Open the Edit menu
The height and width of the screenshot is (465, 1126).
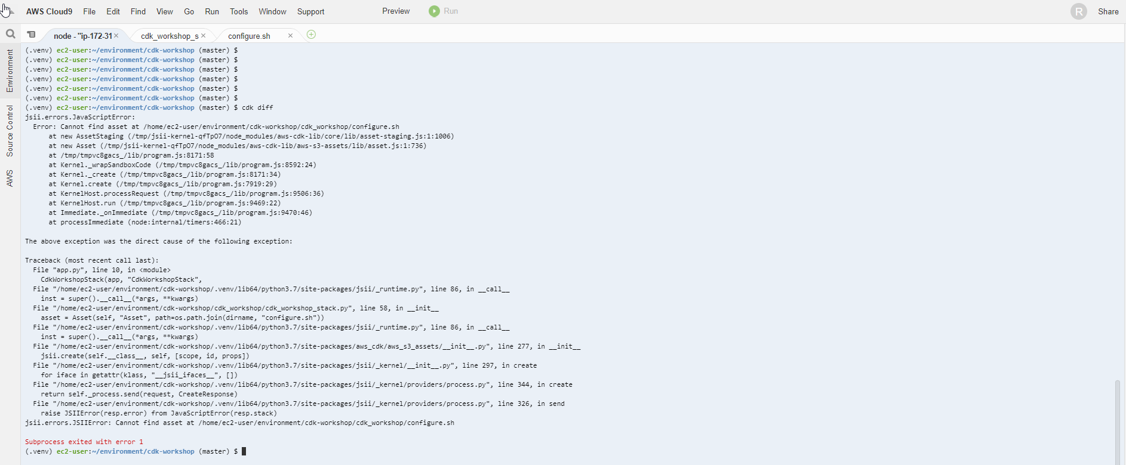(113, 11)
